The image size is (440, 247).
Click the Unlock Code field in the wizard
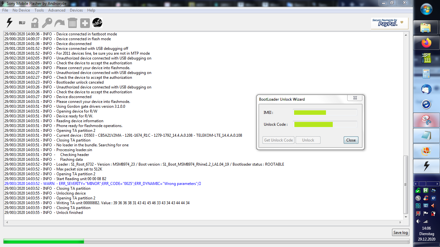325,124
